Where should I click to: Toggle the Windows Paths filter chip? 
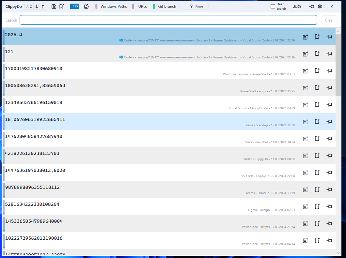click(x=112, y=6)
